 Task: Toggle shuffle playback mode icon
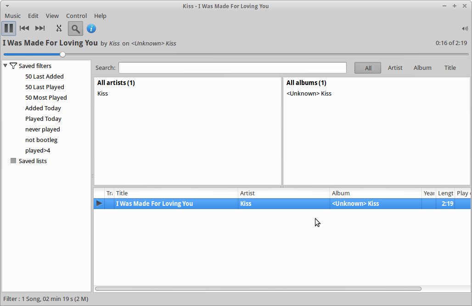[x=59, y=28]
